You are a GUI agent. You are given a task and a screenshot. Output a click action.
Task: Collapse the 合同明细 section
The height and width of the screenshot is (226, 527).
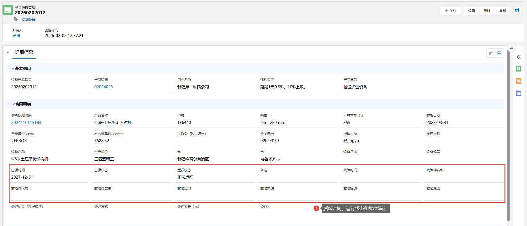coord(13,104)
